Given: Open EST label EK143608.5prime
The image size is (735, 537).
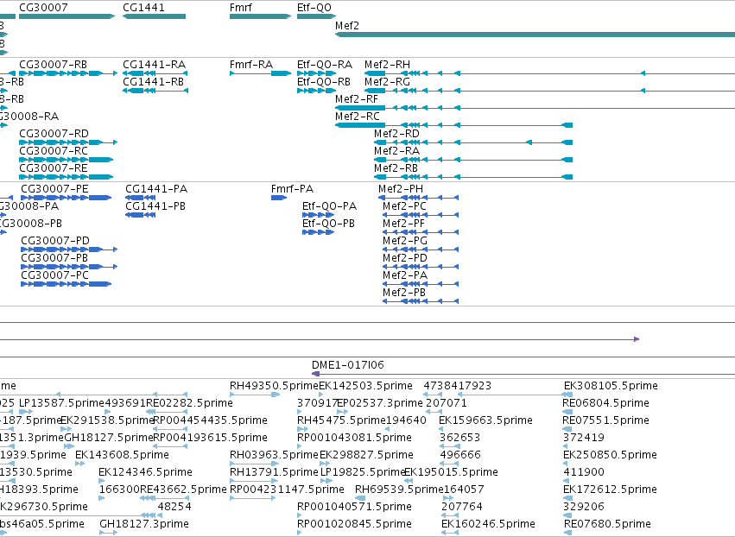Looking at the screenshot, I should [122, 455].
